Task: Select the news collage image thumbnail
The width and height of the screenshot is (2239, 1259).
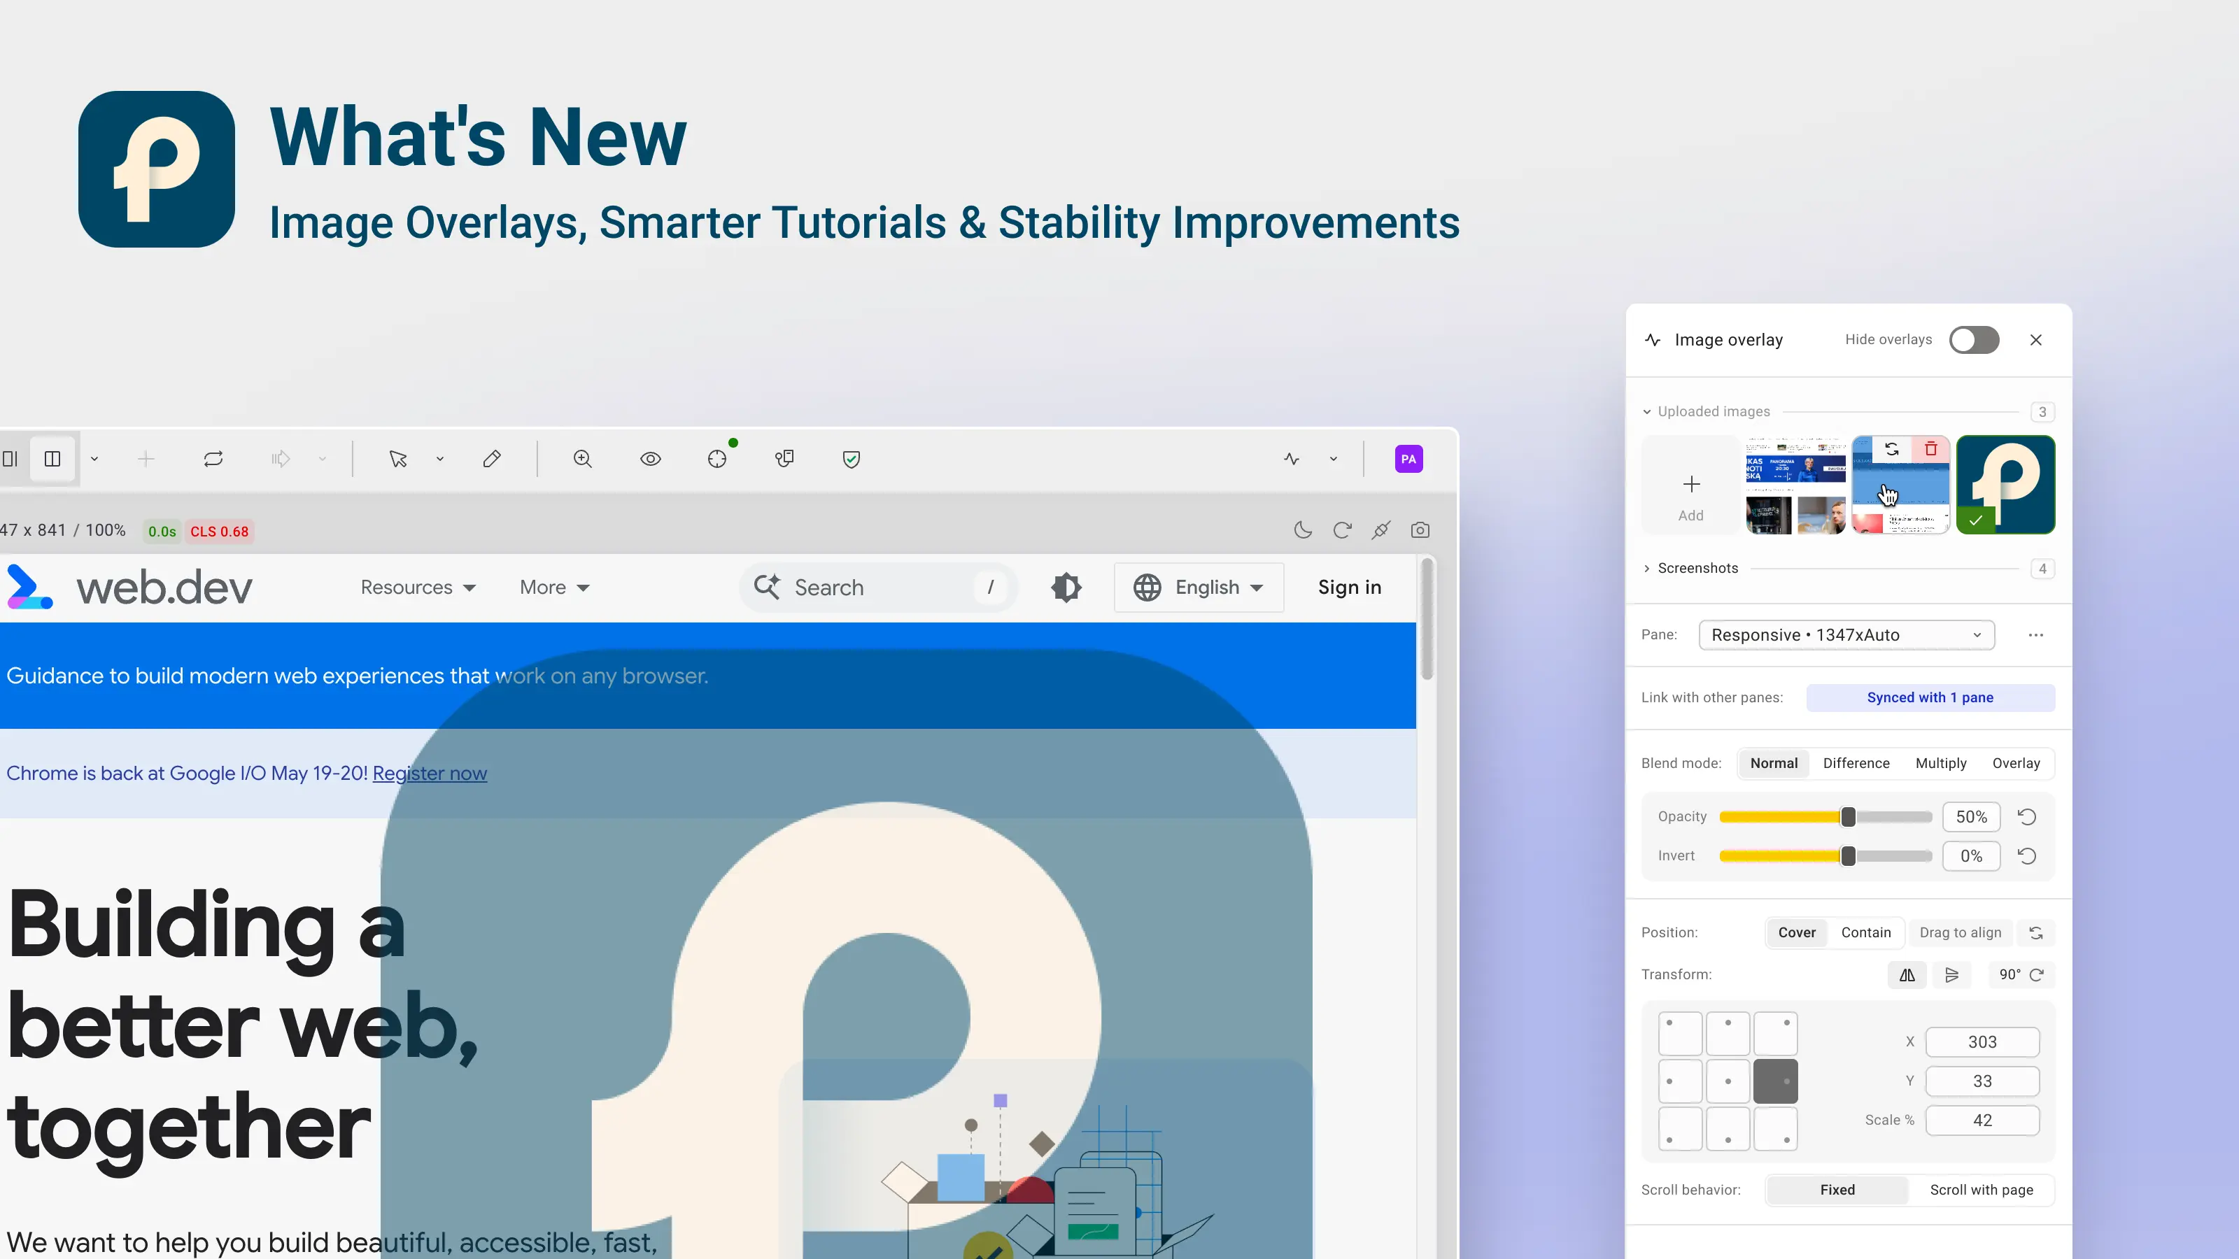Action: click(x=1795, y=485)
